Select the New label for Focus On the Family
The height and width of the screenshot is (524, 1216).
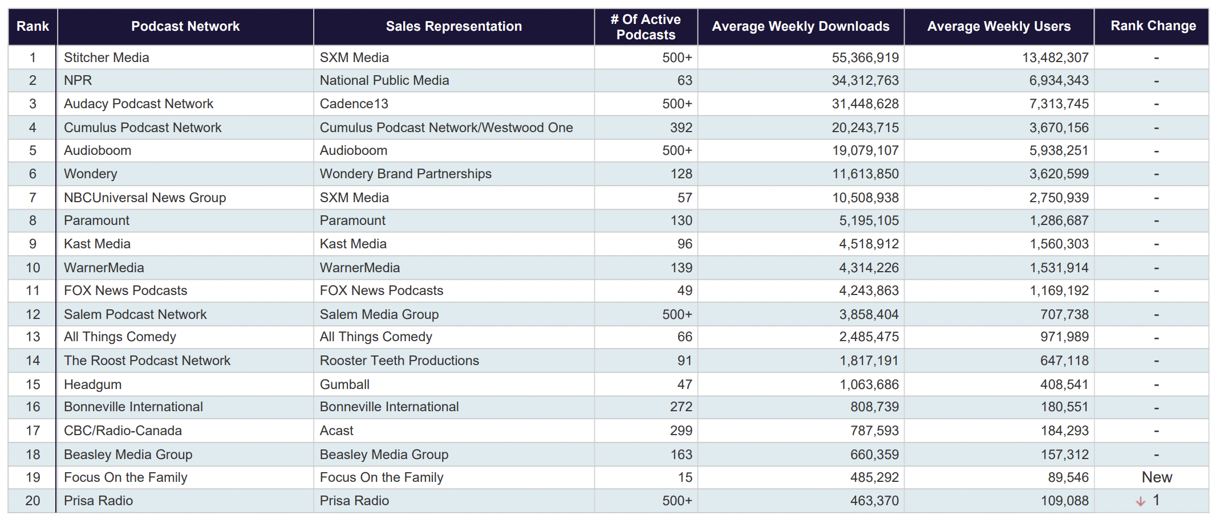click(x=1156, y=477)
